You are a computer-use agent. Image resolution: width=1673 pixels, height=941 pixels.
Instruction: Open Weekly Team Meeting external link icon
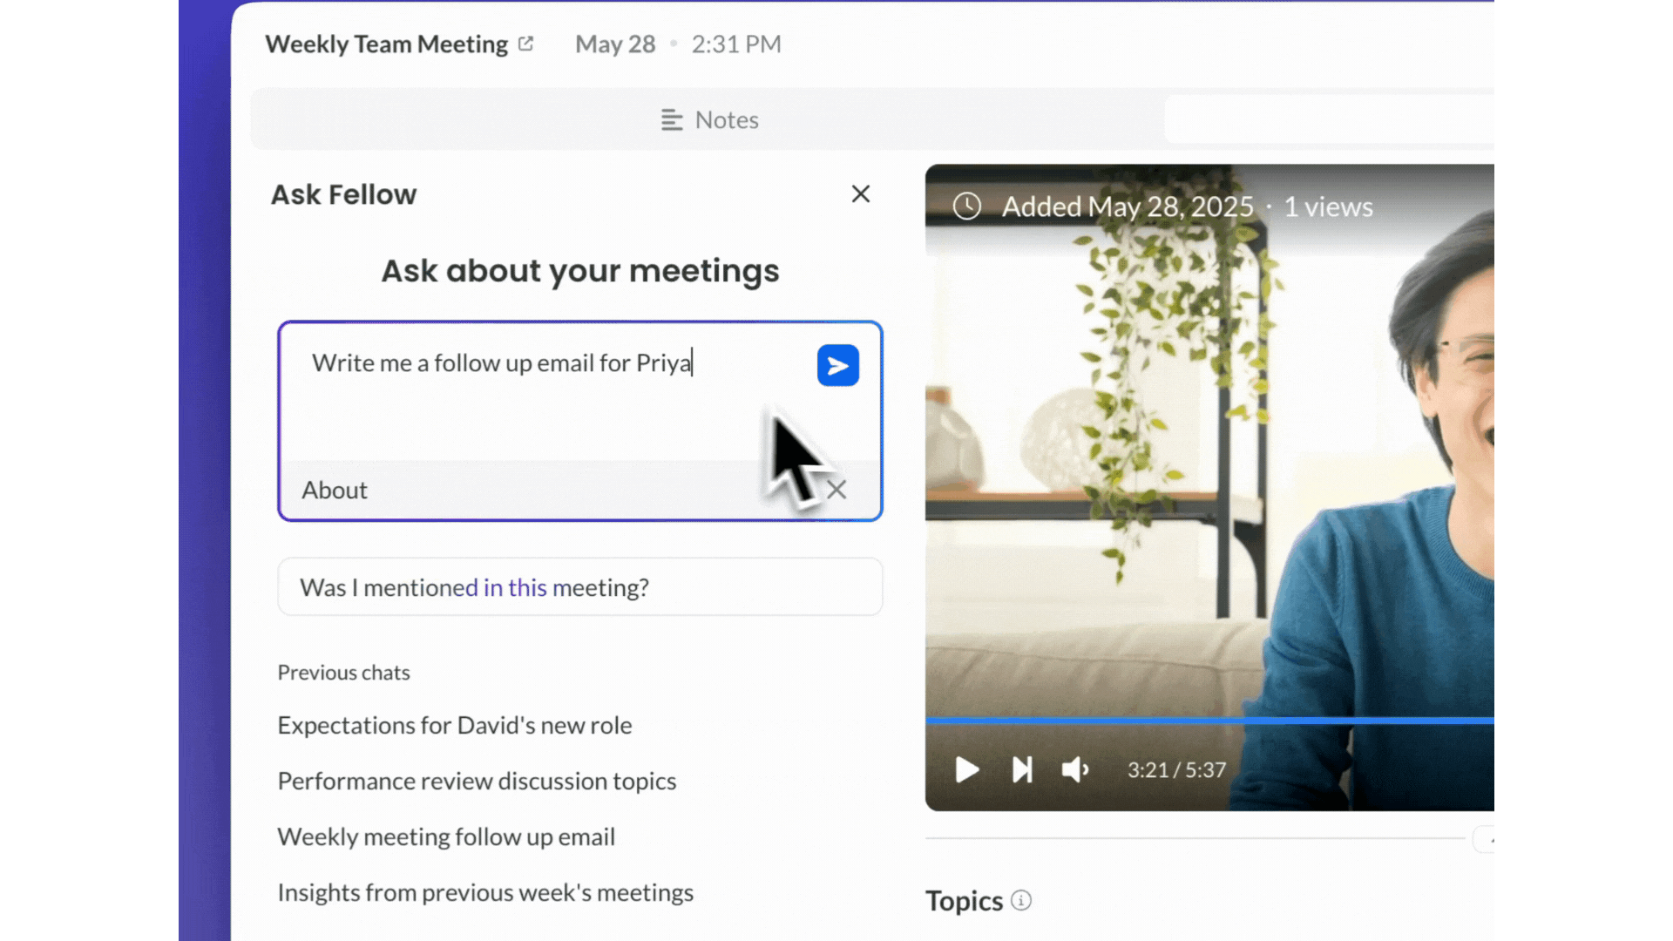525,44
